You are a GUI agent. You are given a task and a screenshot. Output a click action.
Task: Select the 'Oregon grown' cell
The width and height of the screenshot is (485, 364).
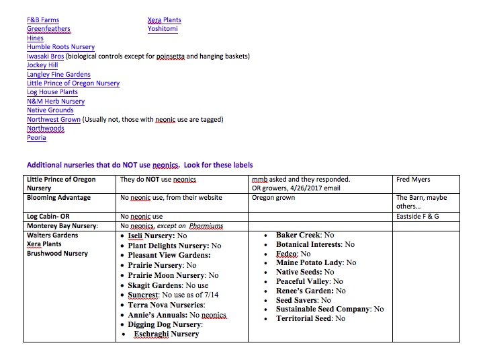coord(320,203)
